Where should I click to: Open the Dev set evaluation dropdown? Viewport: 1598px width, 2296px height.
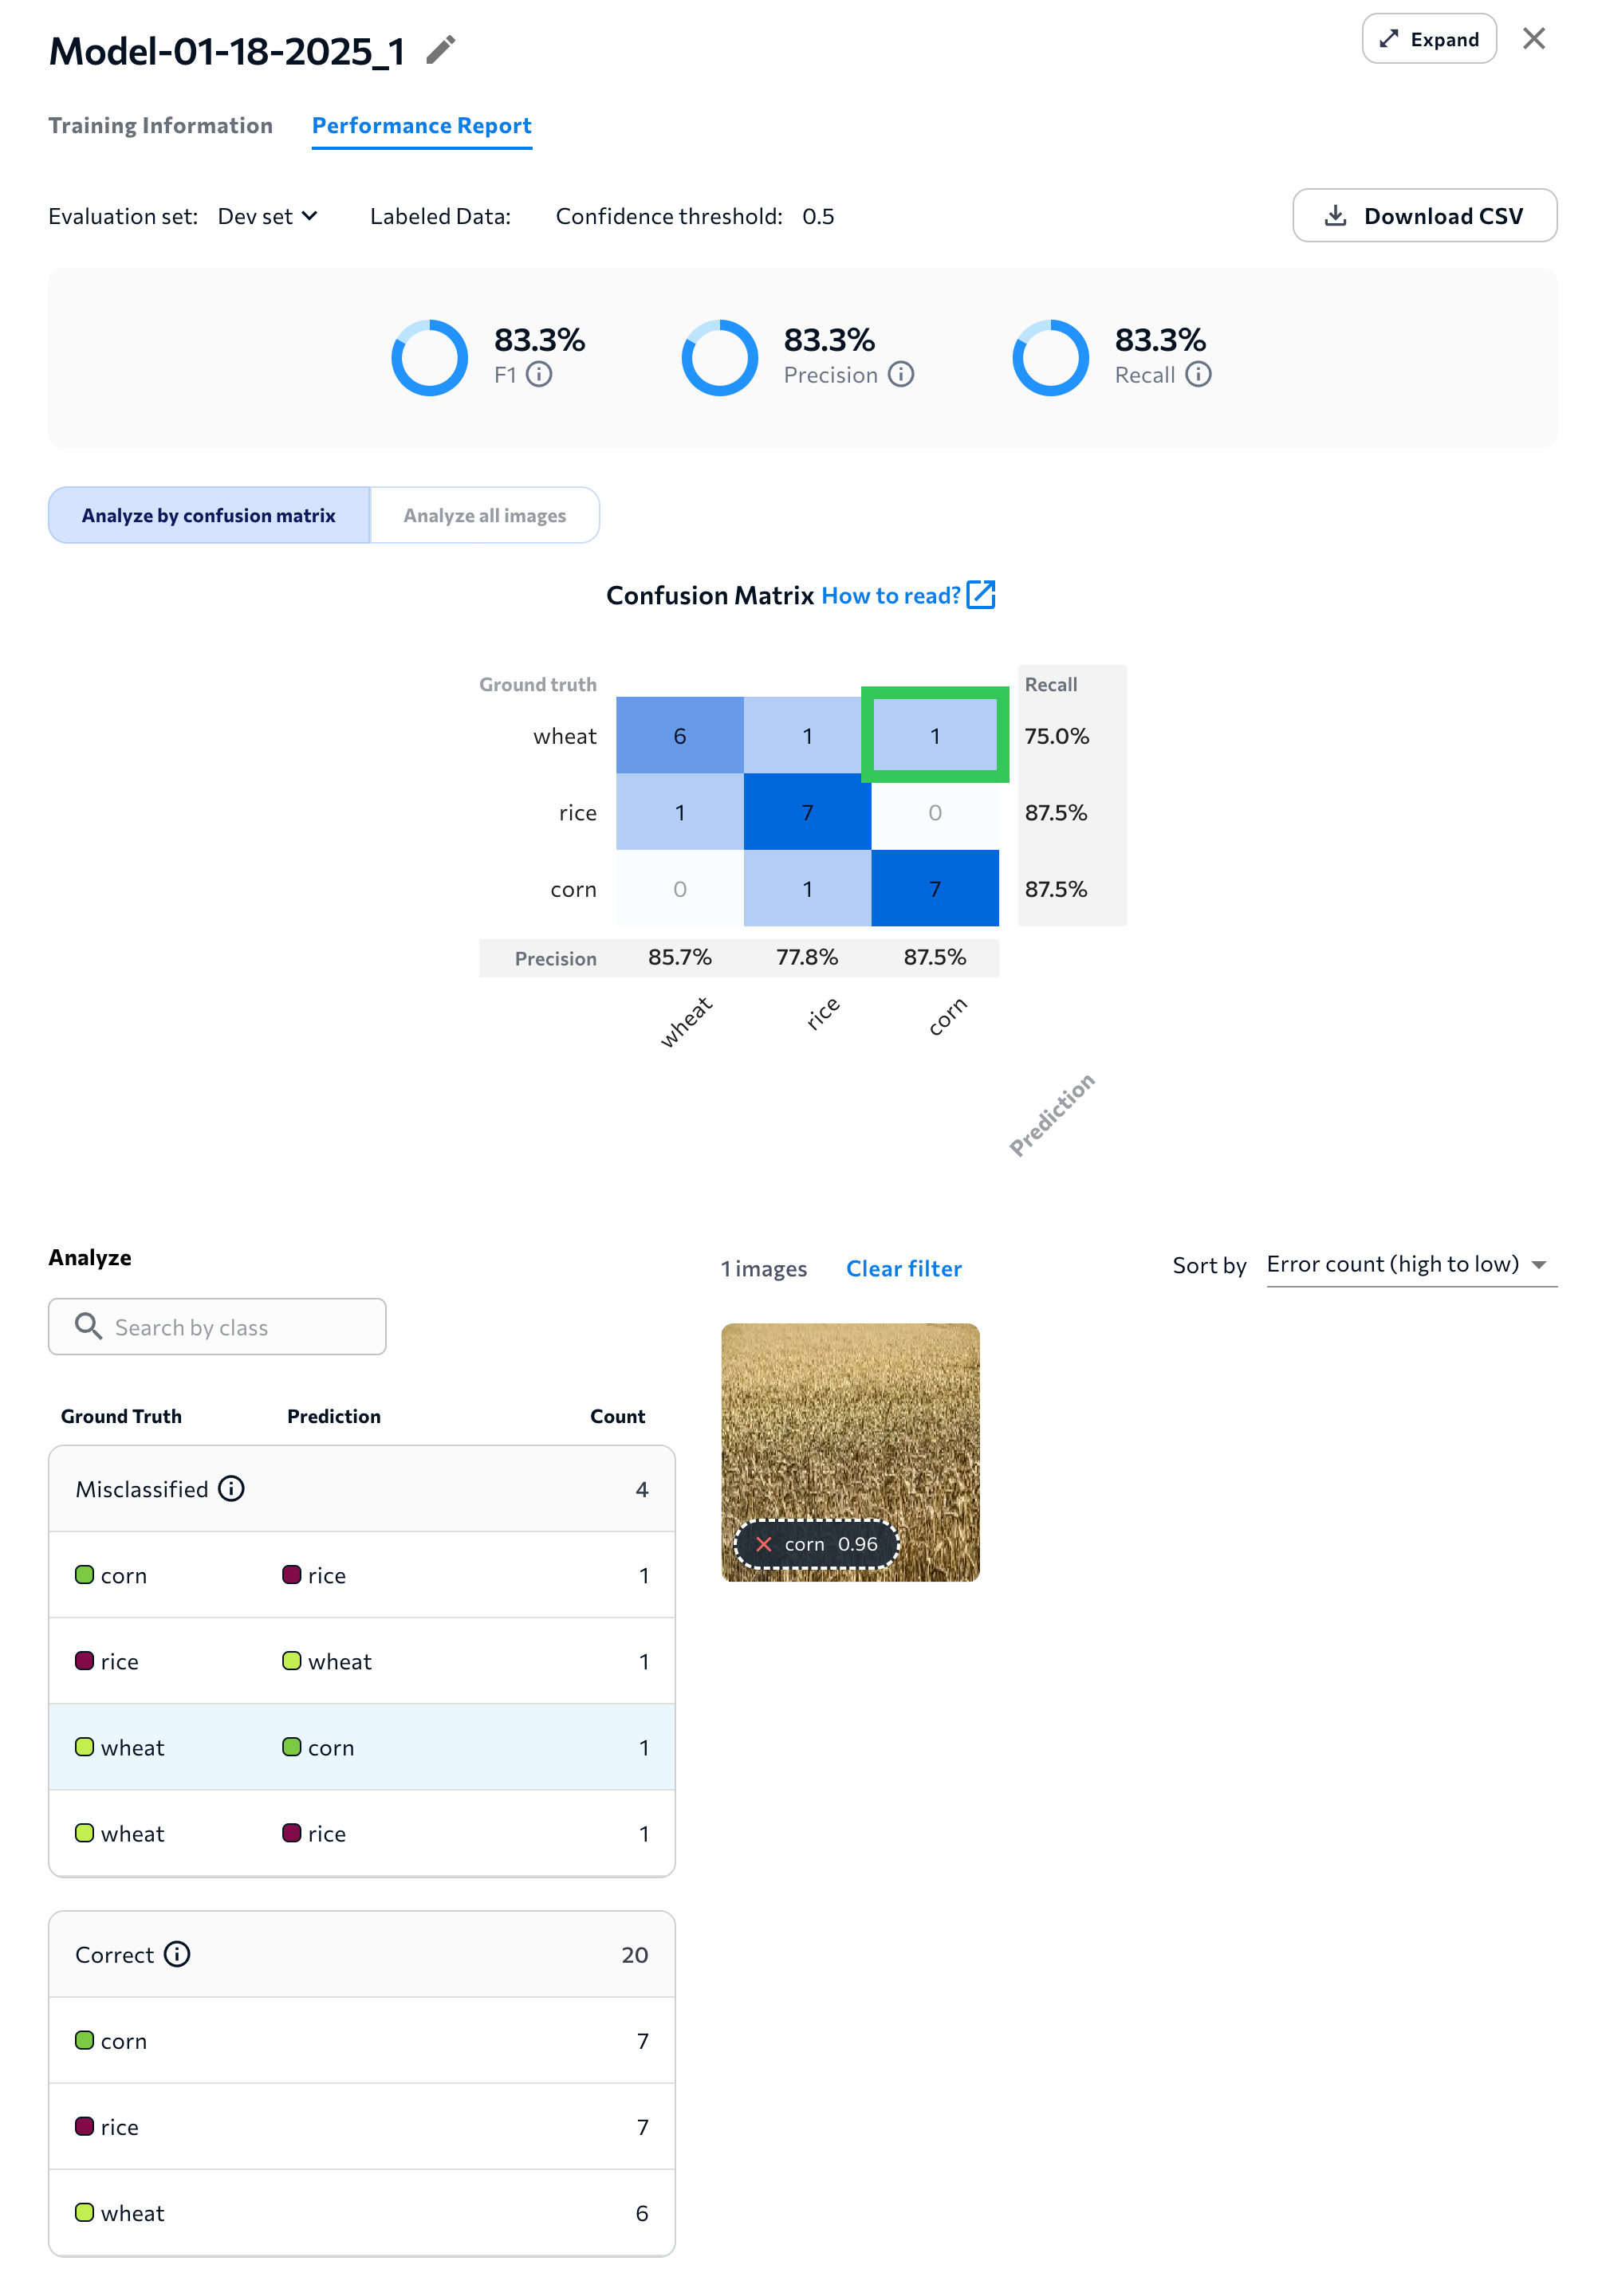click(x=266, y=216)
